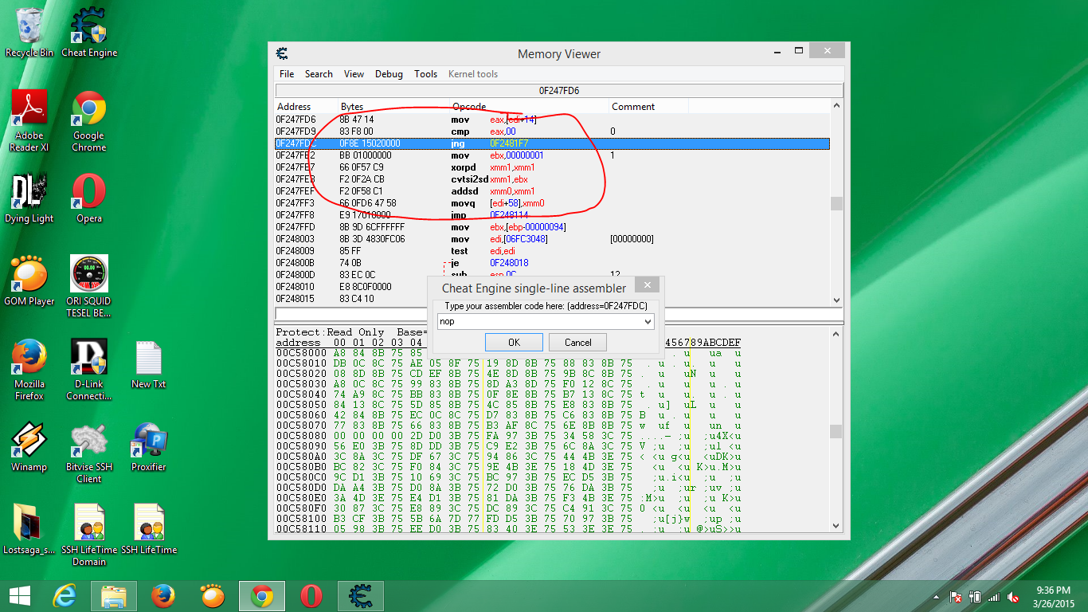Open the Search menu in Memory Viewer

(319, 74)
